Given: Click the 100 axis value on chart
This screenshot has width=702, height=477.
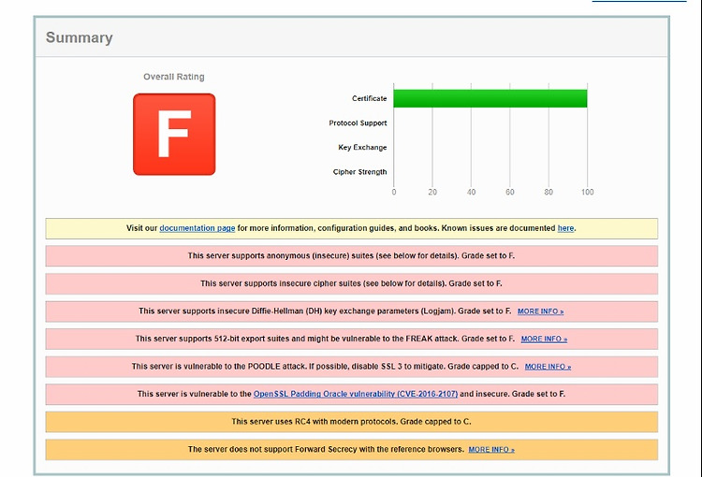Looking at the screenshot, I should (x=588, y=192).
